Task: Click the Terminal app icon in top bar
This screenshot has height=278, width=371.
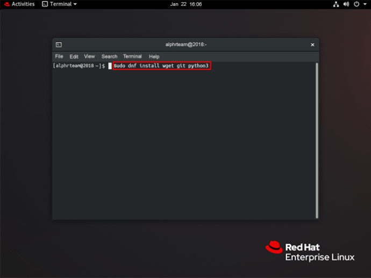Action: (45, 4)
